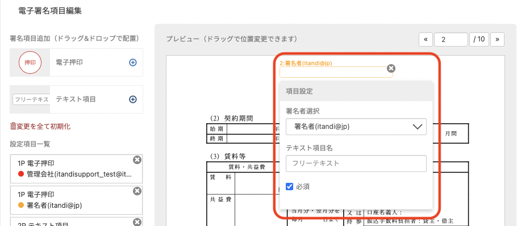Click the 共益費 cell in the document
The image size is (517, 226).
click(221, 200)
